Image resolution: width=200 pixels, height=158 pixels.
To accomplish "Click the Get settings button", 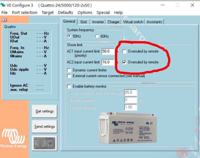I will [44, 111].
